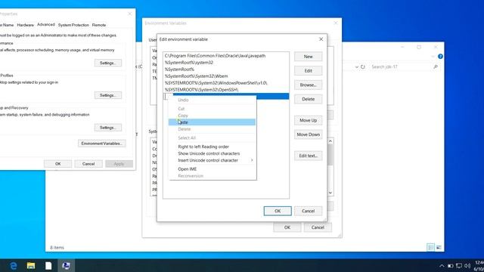Screen dimensions: 484x272
Task: Cancel the Edit environment variable dialog
Action: (308, 211)
